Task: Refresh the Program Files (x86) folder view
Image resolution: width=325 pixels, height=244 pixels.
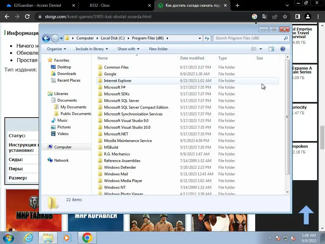Action: pos(207,38)
